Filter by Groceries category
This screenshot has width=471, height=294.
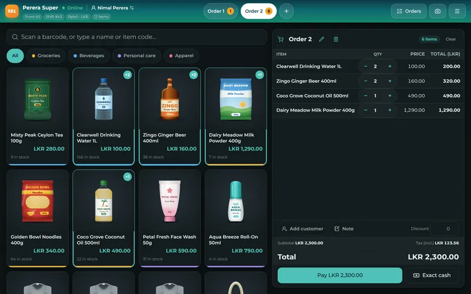pos(46,56)
